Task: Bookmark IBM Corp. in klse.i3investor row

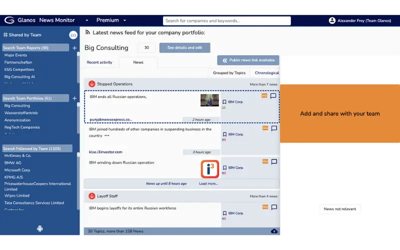Action: click(x=224, y=134)
